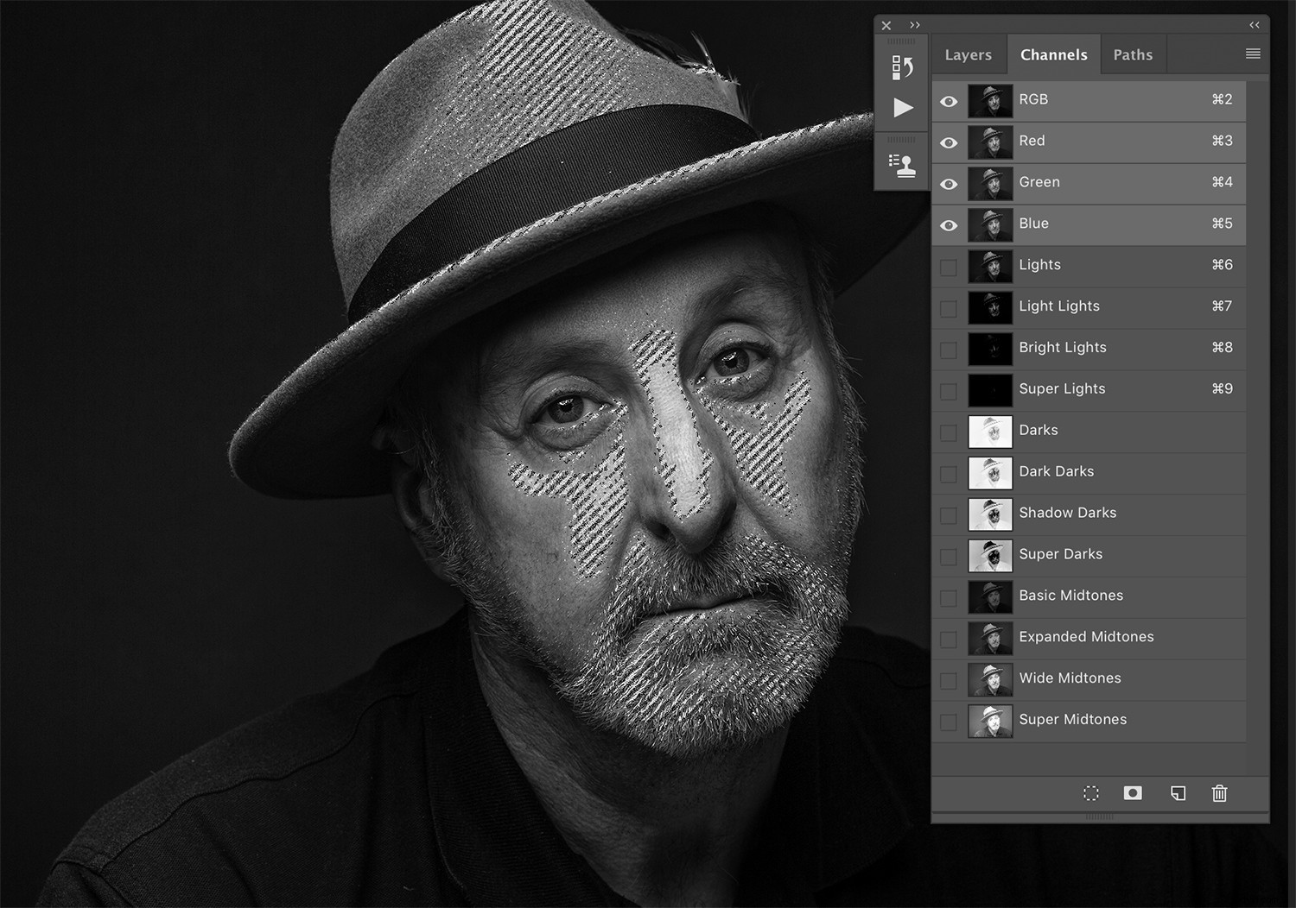The width and height of the screenshot is (1296, 908).
Task: Open the Paths tab
Action: (x=1133, y=54)
